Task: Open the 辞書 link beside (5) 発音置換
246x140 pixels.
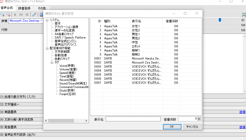Action: click(x=242, y=127)
